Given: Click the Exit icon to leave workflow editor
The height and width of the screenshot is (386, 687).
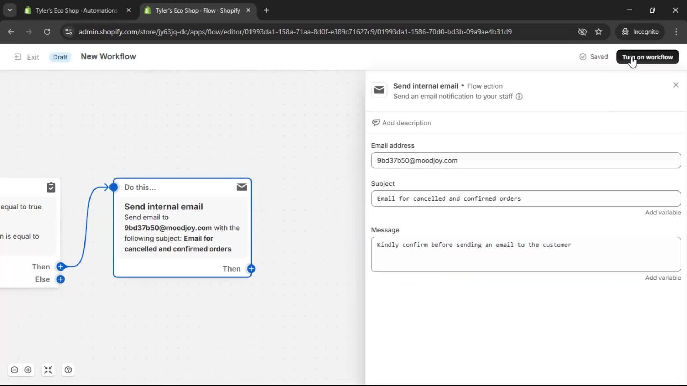Looking at the screenshot, I should [18, 57].
